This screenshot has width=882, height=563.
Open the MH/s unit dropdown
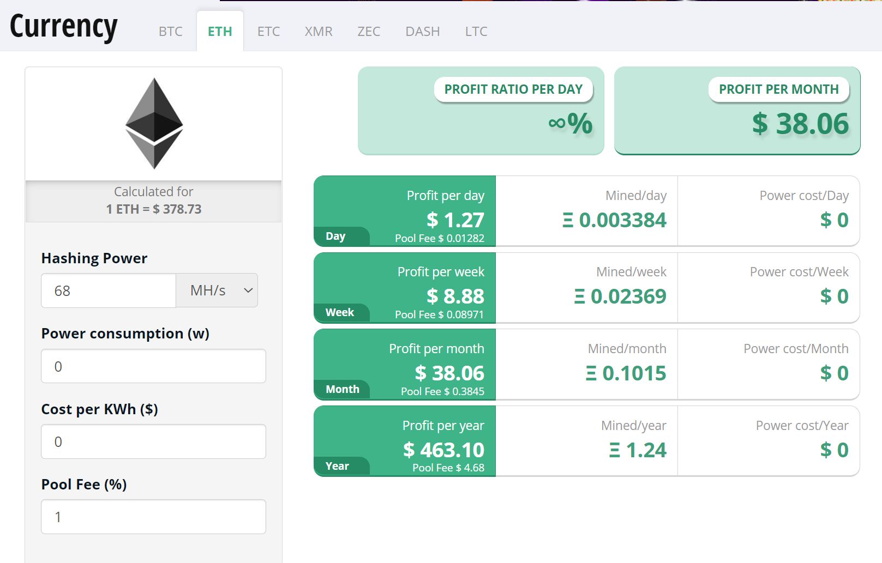coord(216,290)
